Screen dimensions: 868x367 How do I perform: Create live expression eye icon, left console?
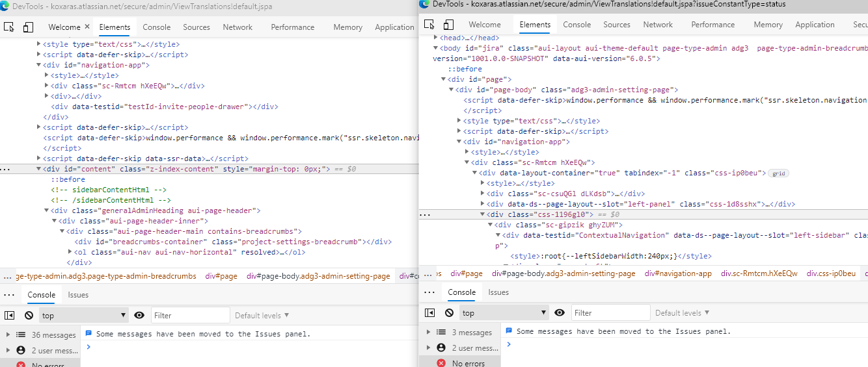(139, 315)
